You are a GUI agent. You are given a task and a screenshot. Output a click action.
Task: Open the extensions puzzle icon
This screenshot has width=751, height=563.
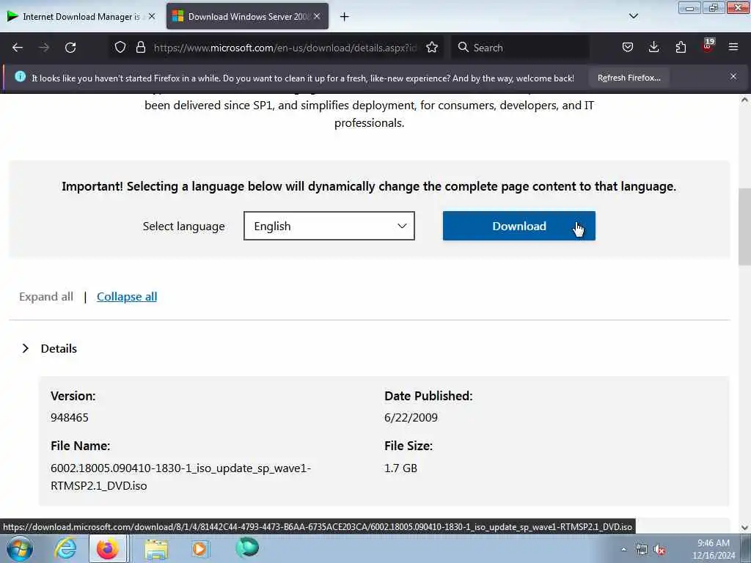tap(681, 48)
